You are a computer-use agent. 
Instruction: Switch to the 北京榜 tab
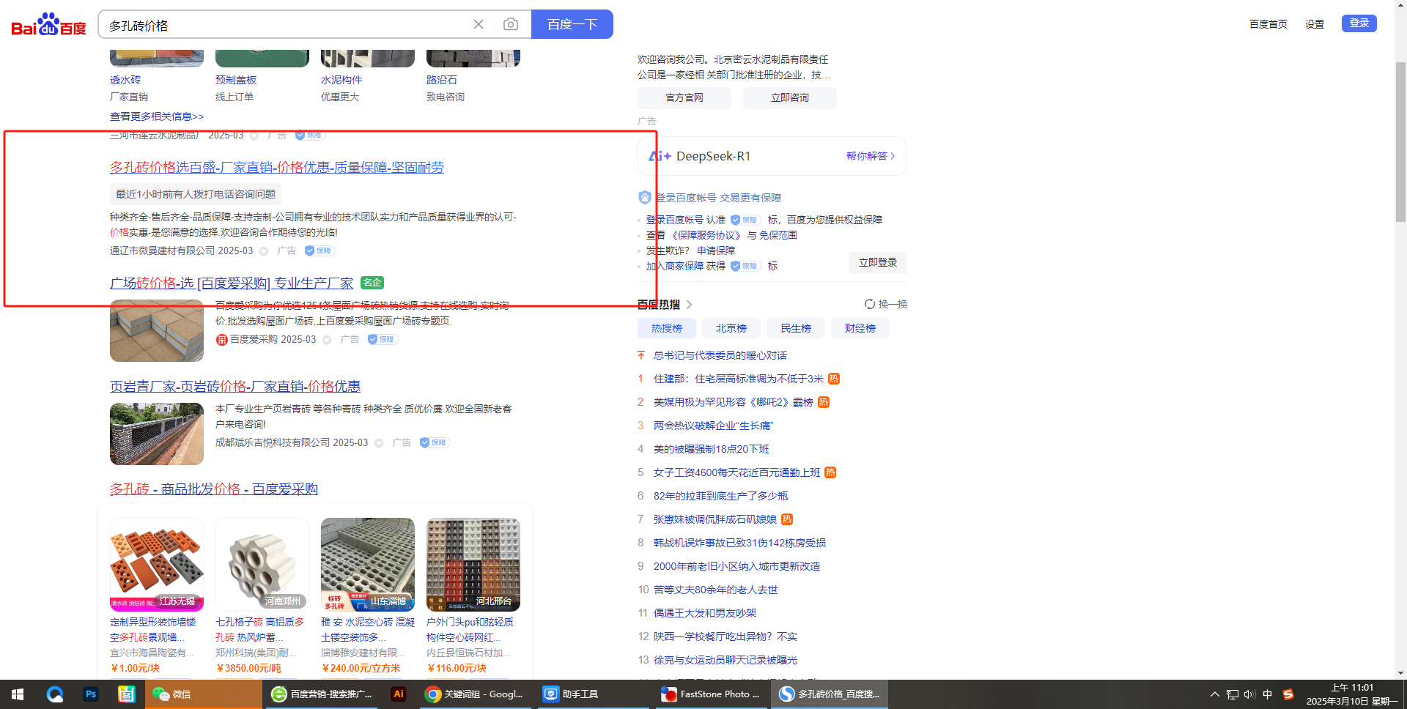(x=731, y=328)
